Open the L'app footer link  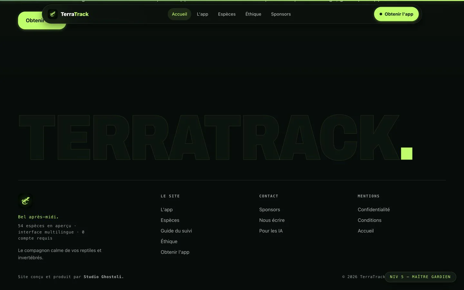coord(167,209)
